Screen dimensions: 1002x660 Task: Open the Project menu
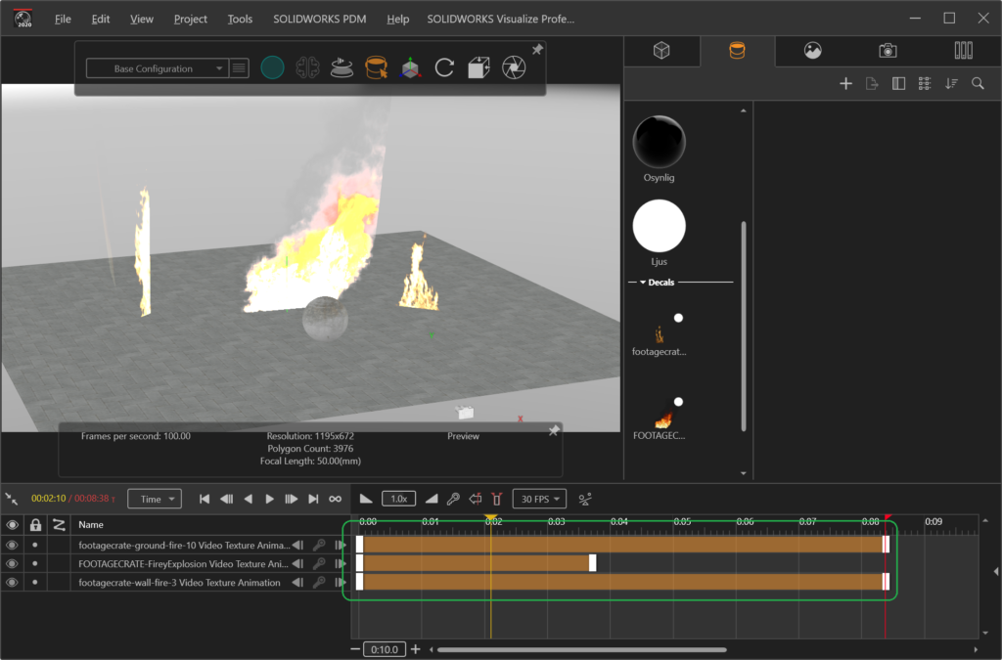[x=190, y=19]
